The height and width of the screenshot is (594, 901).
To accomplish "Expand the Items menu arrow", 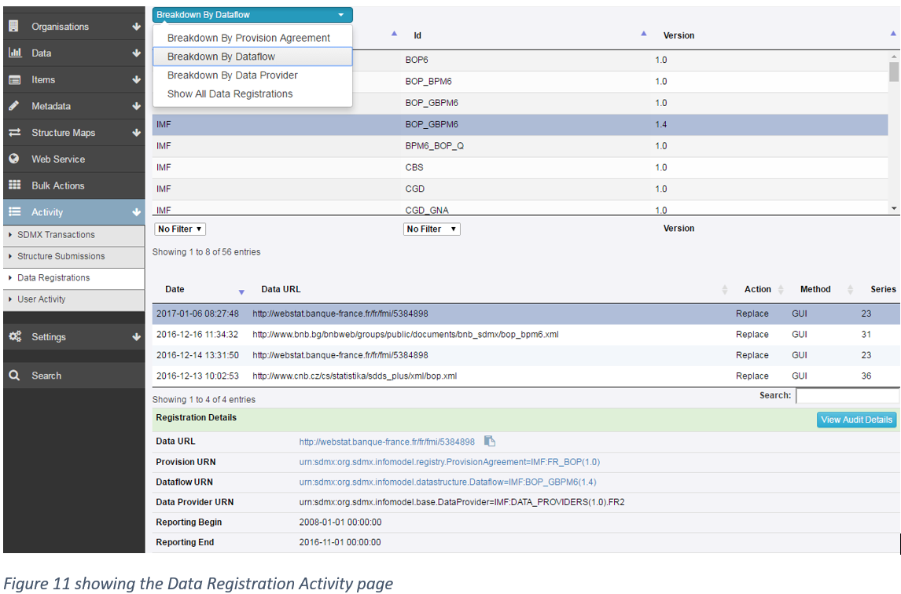I will point(137,79).
